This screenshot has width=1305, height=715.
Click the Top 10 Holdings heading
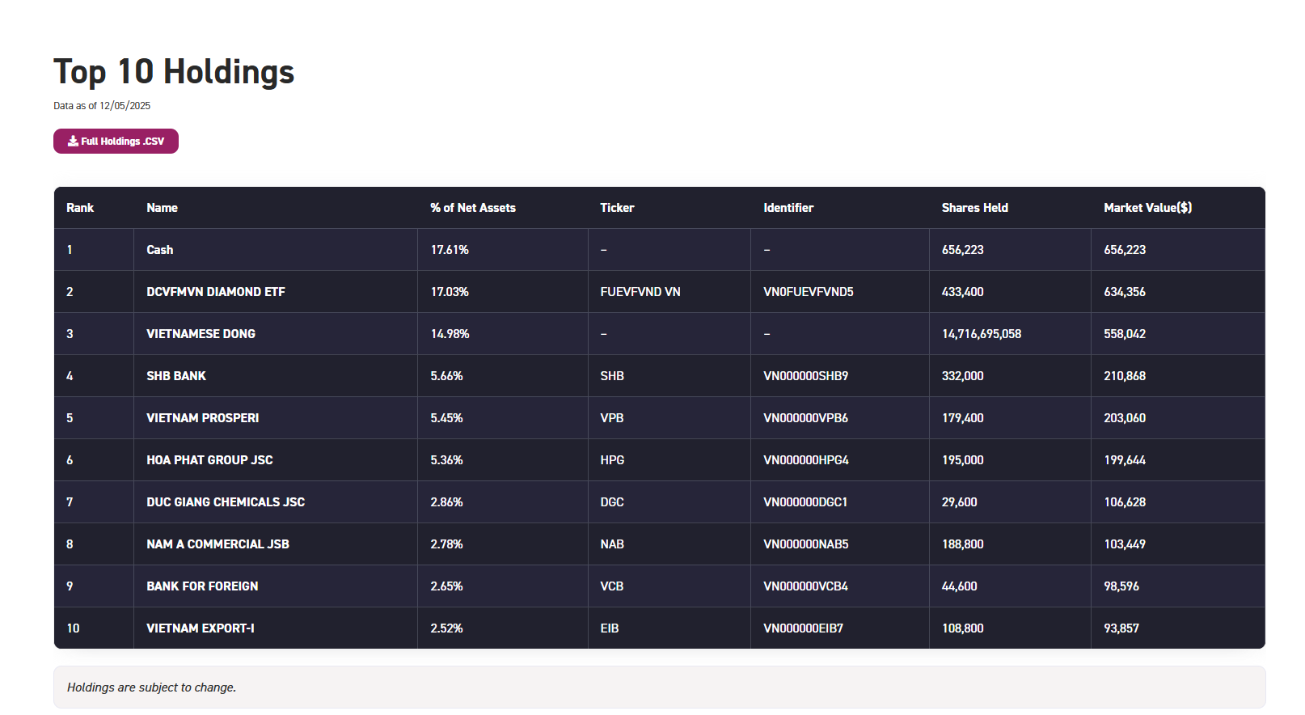tap(174, 72)
